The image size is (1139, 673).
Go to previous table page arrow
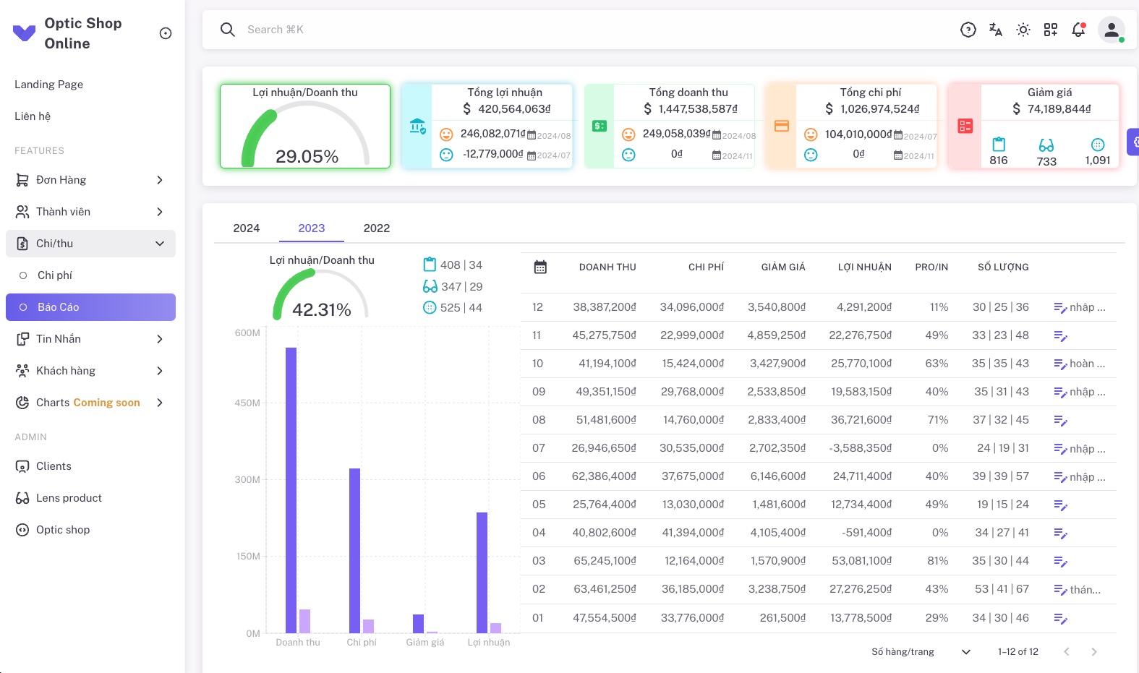(x=1067, y=652)
